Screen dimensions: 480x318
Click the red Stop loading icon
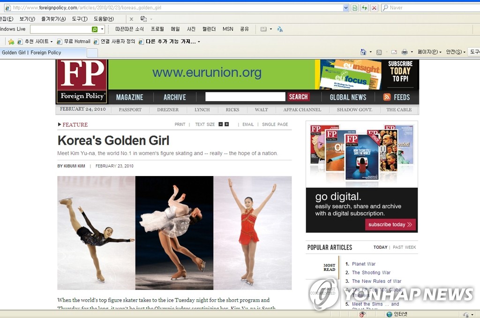point(374,8)
